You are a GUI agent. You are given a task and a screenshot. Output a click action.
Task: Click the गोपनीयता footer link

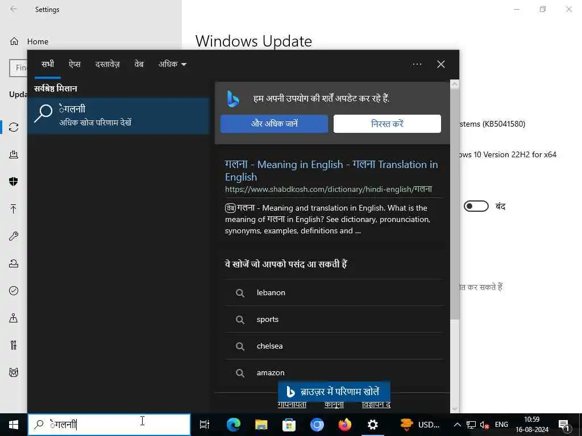[x=292, y=405]
